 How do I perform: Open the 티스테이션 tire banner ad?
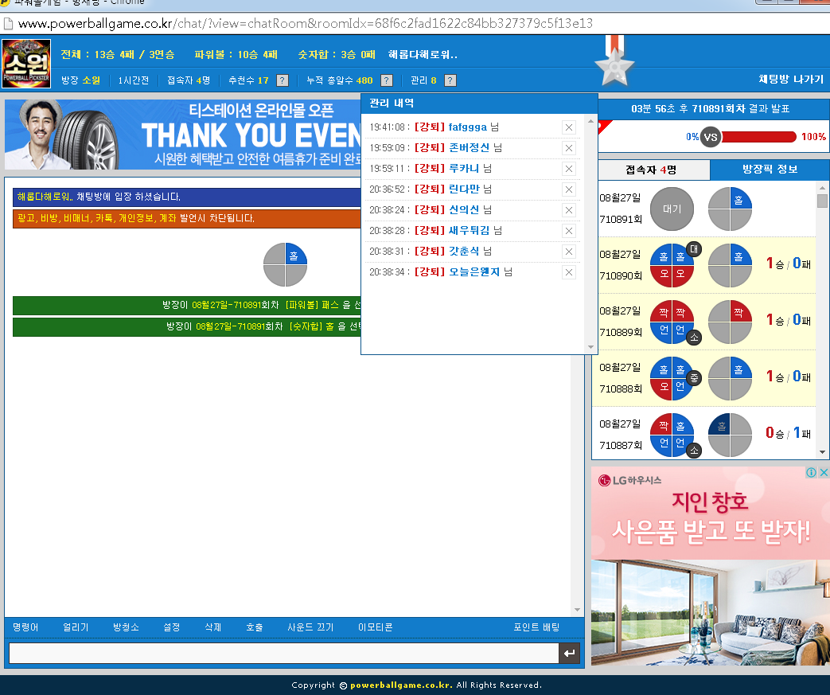182,135
